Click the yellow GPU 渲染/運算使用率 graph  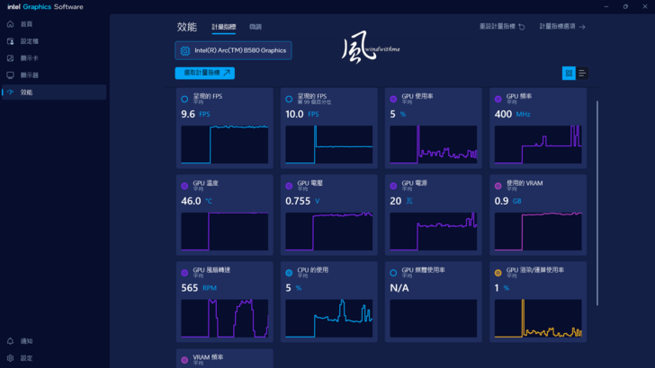pos(538,319)
